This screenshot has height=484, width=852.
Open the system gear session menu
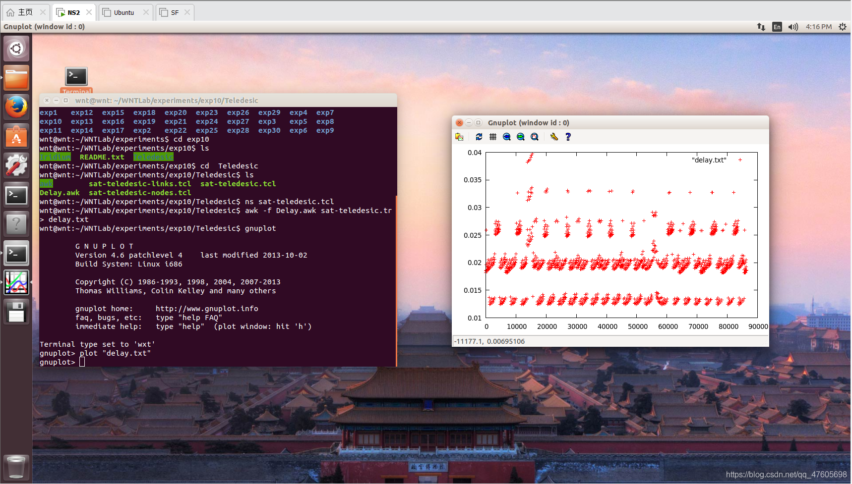pos(843,27)
